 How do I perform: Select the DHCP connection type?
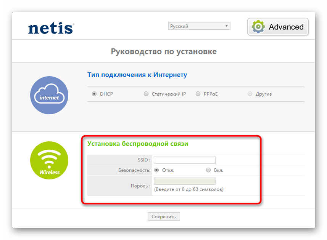click(x=94, y=94)
